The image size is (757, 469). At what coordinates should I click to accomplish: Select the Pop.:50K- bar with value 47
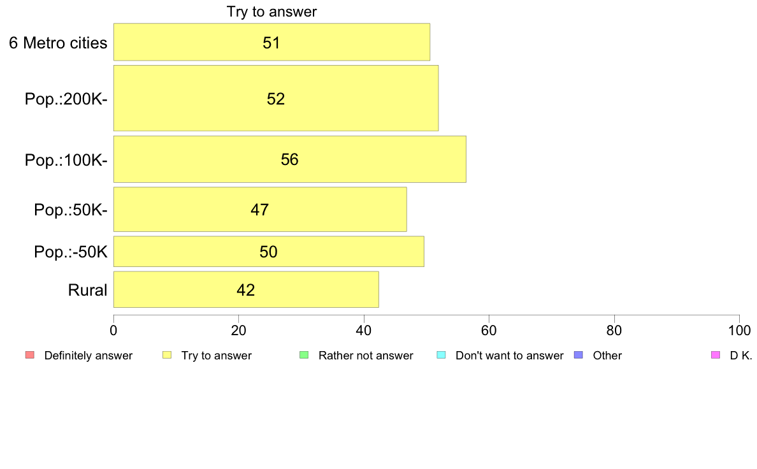(260, 210)
